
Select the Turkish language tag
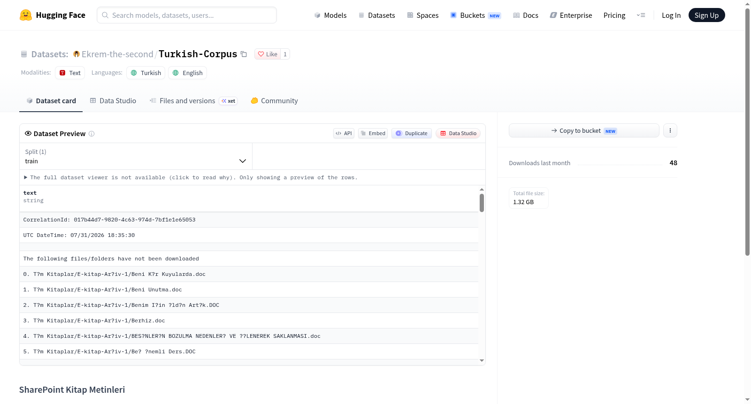click(146, 73)
